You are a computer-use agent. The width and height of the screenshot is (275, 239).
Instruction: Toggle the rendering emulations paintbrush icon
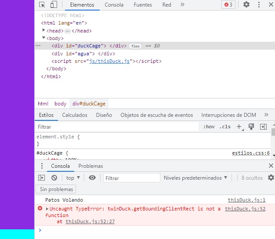point(251,127)
